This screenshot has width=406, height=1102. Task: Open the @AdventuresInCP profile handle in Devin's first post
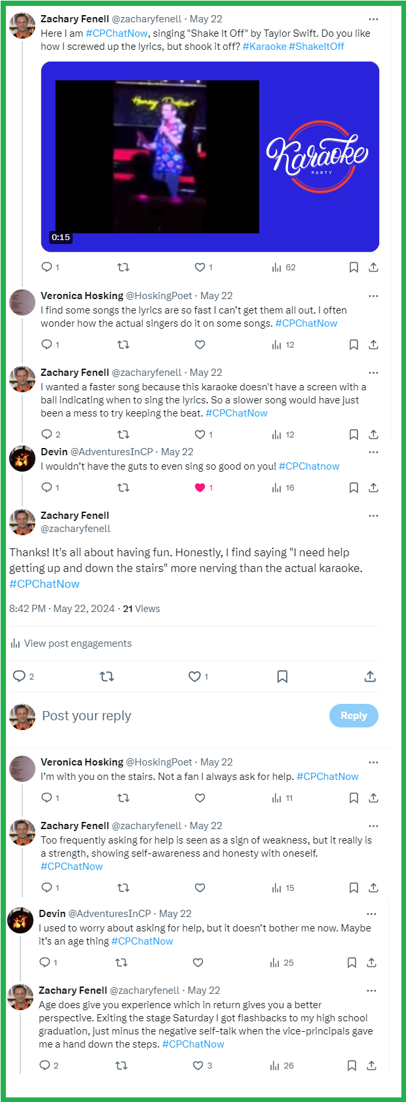click(x=111, y=452)
